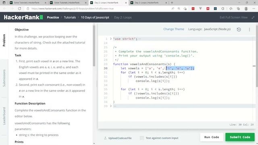Click the site information icon in address bar
The width and height of the screenshot is (258, 145).
pos(28,8)
